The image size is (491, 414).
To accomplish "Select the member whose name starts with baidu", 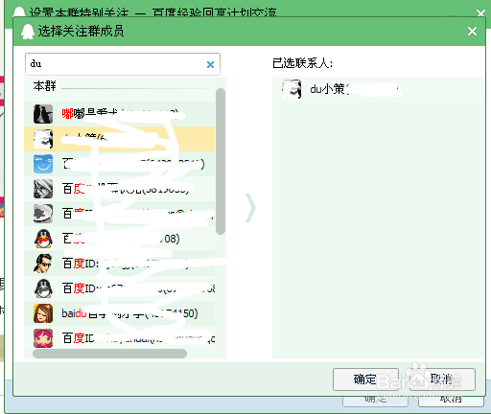I will pyautogui.click(x=120, y=313).
